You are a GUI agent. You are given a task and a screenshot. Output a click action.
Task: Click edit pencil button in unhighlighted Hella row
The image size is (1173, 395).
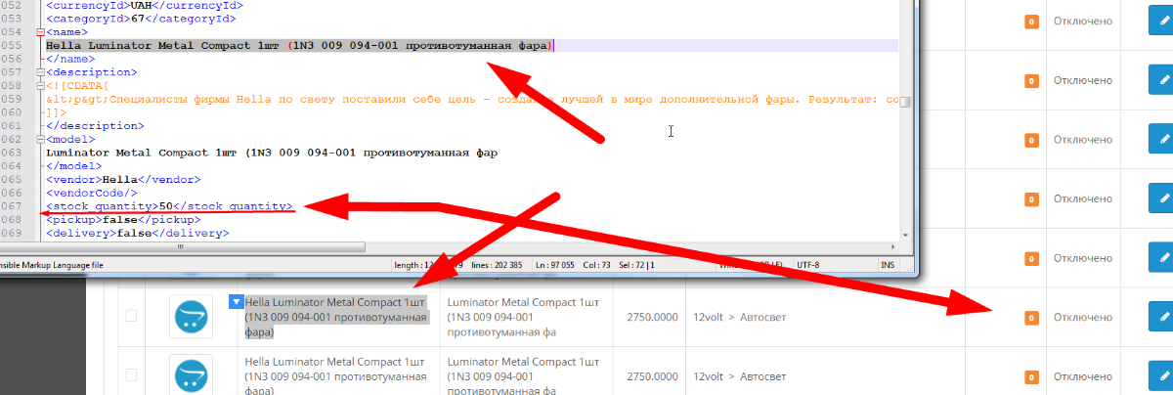tap(1162, 376)
